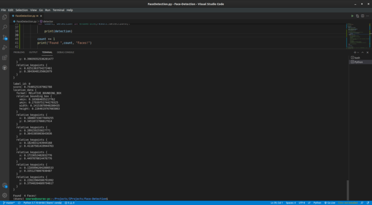Screen dimensions: 372x205
Task: Open the Terminal menu
Action: click(58, 10)
